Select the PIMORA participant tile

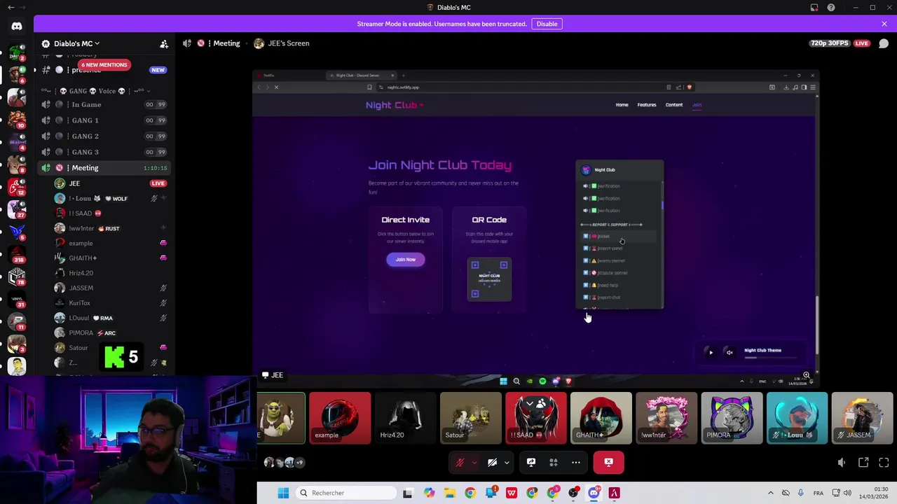coord(732,418)
